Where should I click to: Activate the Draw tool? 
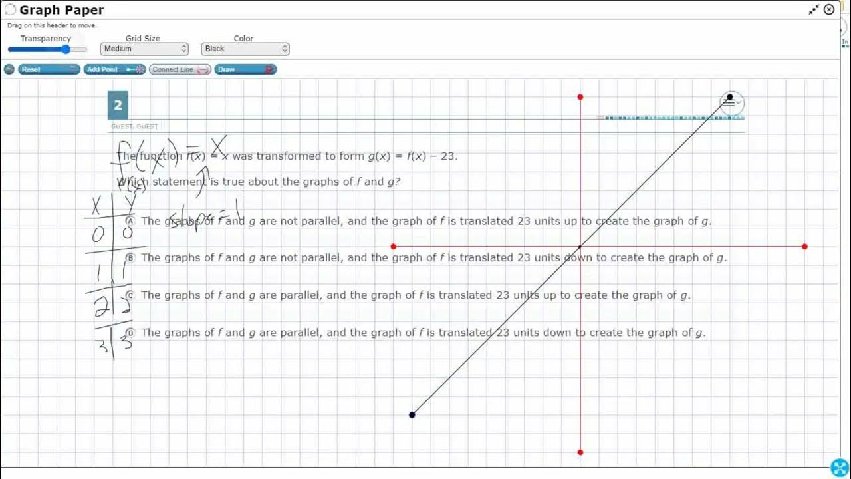point(245,69)
